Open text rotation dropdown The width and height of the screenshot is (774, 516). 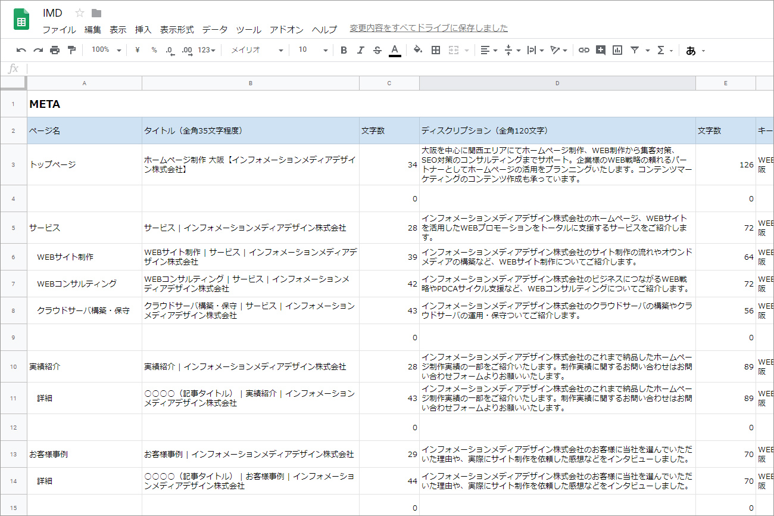(x=558, y=50)
